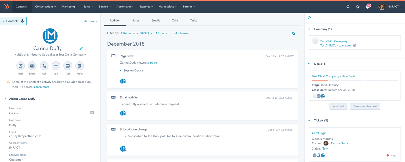The image size is (405, 162).
Task: Change ticket owner Carina Duffy dropdown
Action: pos(341,143)
